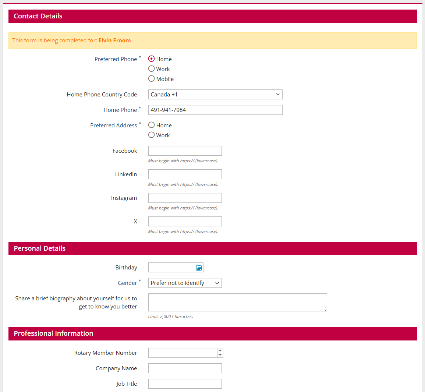Click the Company Name field
This screenshot has width=425, height=392.
click(185, 368)
